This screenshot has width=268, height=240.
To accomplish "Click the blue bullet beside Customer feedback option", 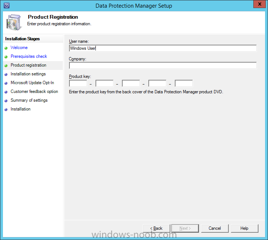I will (x=6, y=92).
